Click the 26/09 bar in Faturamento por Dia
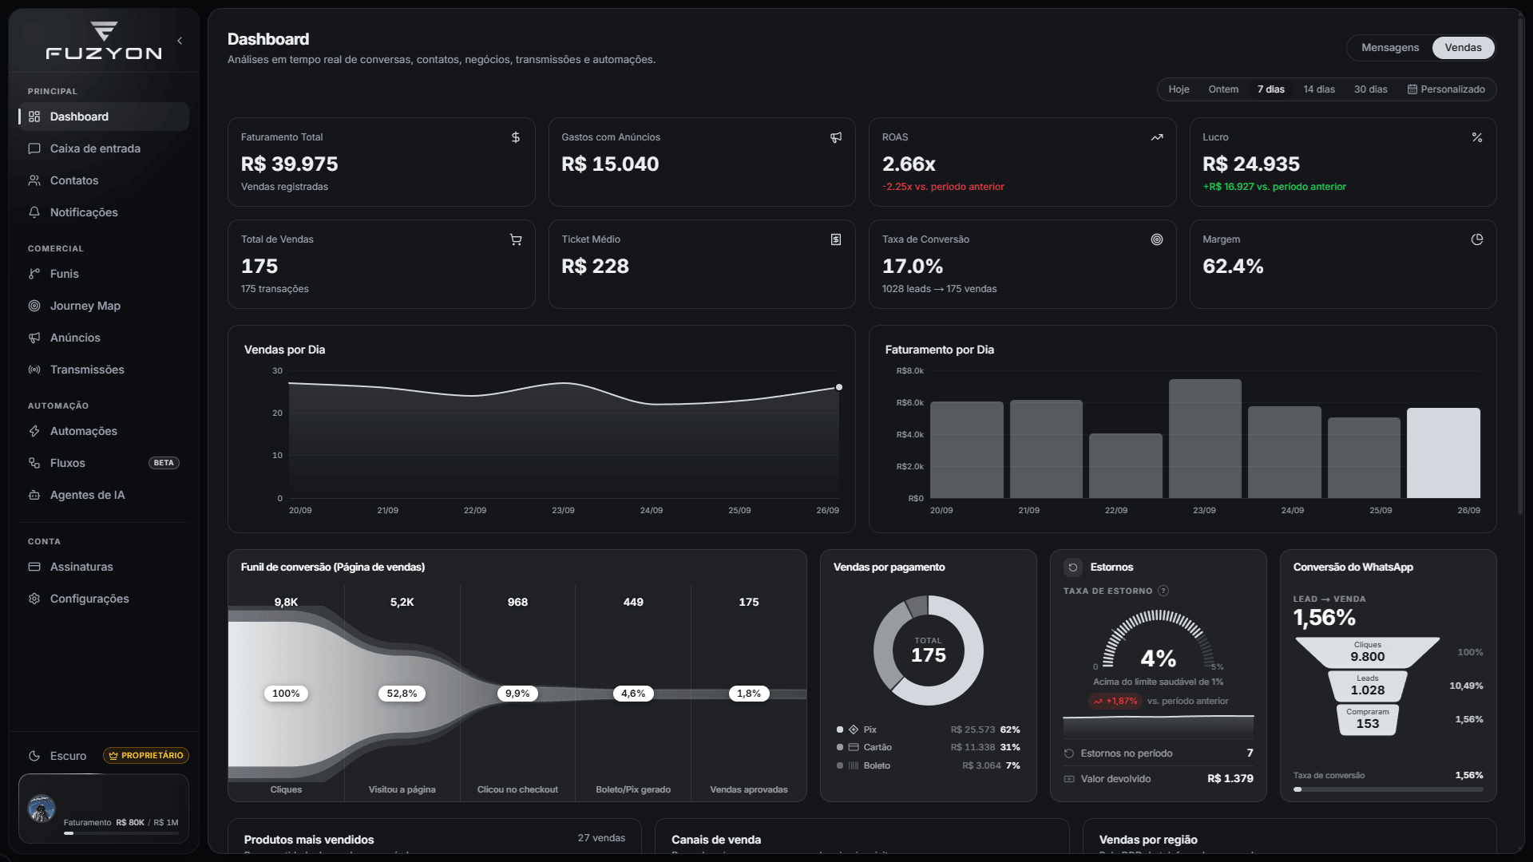 tap(1444, 453)
